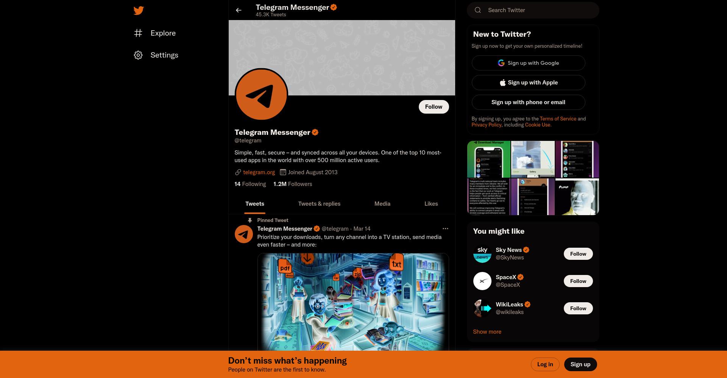Screen dimensions: 727x378
Task: Open the Cookie Use link
Action: coord(538,125)
